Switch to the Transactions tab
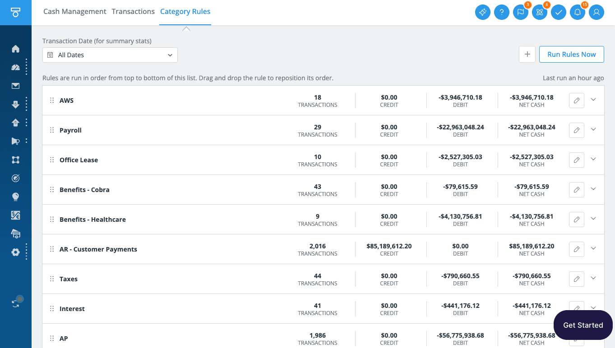The height and width of the screenshot is (348, 615). [x=133, y=12]
